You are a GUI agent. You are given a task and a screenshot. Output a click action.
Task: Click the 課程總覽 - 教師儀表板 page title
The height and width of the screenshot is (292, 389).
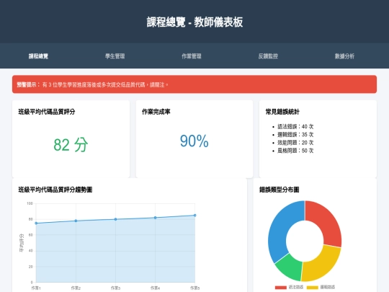coord(194,22)
